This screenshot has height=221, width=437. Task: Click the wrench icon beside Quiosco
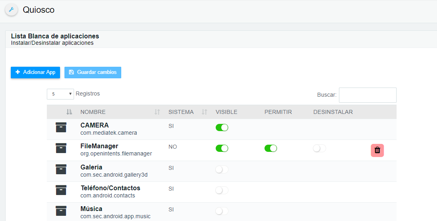click(x=12, y=10)
